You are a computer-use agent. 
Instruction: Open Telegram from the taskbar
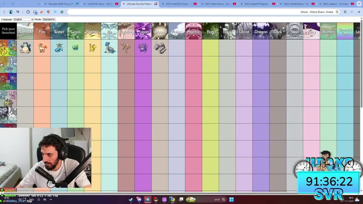[147, 199]
